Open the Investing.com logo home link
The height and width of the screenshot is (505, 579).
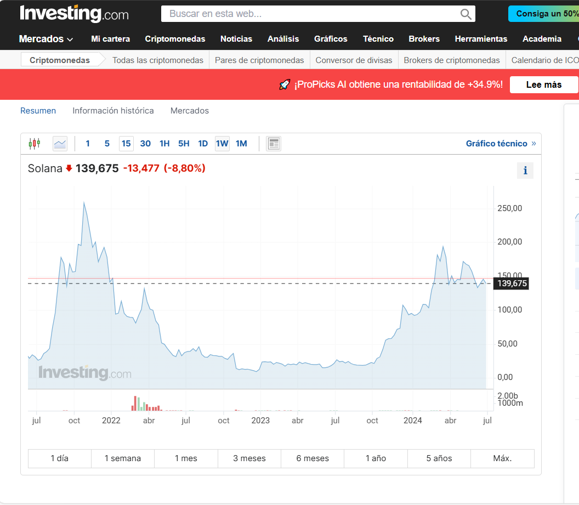[74, 14]
